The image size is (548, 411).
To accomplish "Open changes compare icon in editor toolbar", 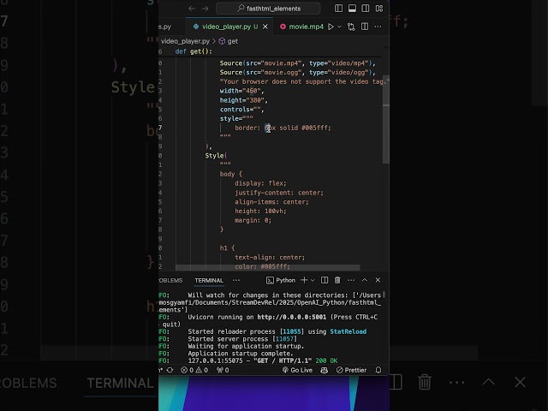I will [351, 27].
